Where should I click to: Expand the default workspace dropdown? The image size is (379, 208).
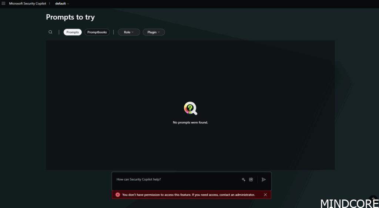coord(62,3)
